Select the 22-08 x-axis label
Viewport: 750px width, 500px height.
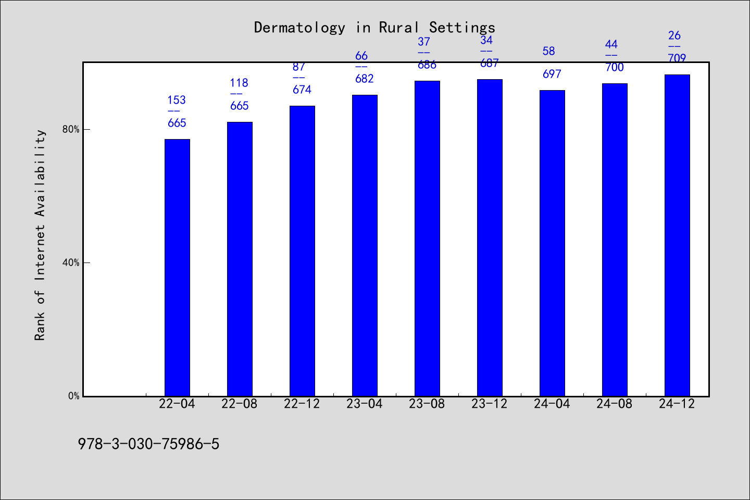(x=240, y=404)
